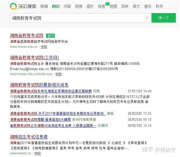Open the 湖南省教育考试院 official result title
This screenshot has height=157, width=180.
tap(27, 35)
